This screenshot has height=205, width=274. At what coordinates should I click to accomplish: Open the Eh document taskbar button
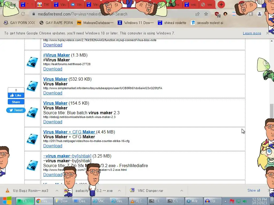25,201
